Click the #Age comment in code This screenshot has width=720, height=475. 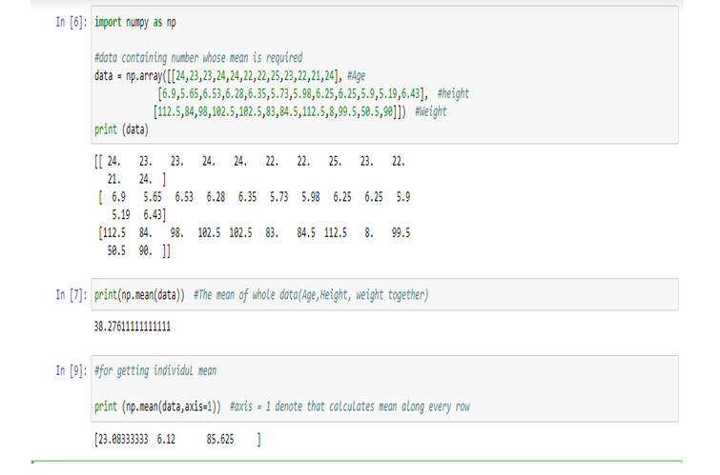(357, 75)
